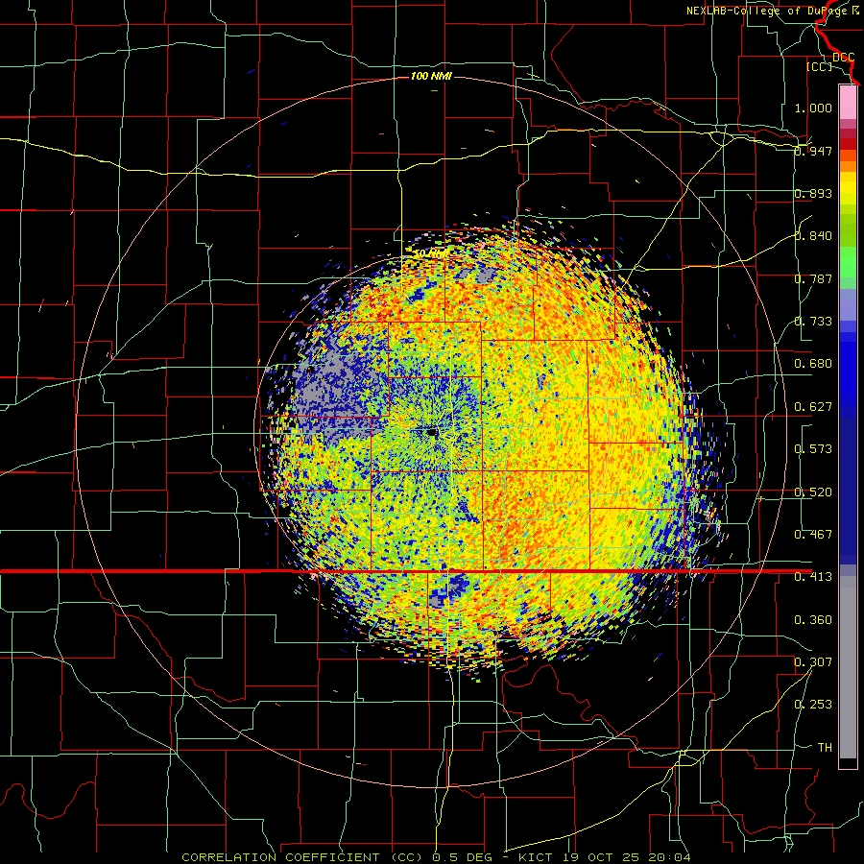Click the 0.893 legend value
This screenshot has height=864, width=864.
pos(813,193)
